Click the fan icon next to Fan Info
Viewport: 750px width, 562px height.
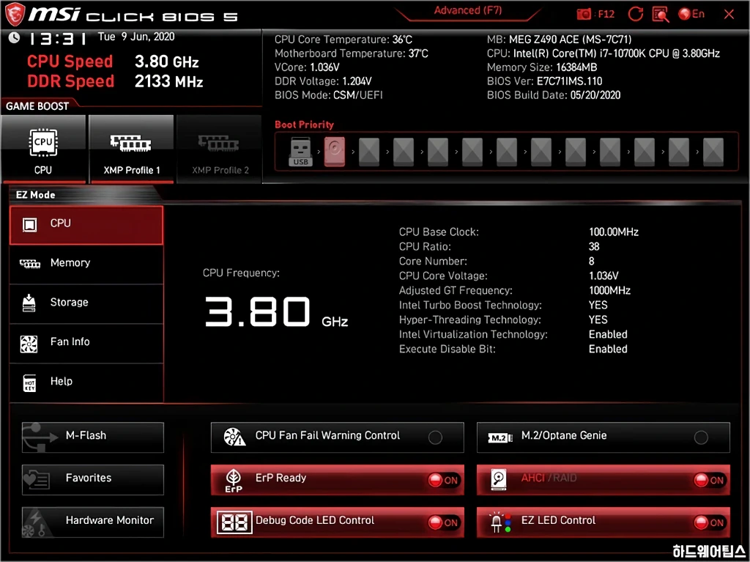click(x=29, y=344)
